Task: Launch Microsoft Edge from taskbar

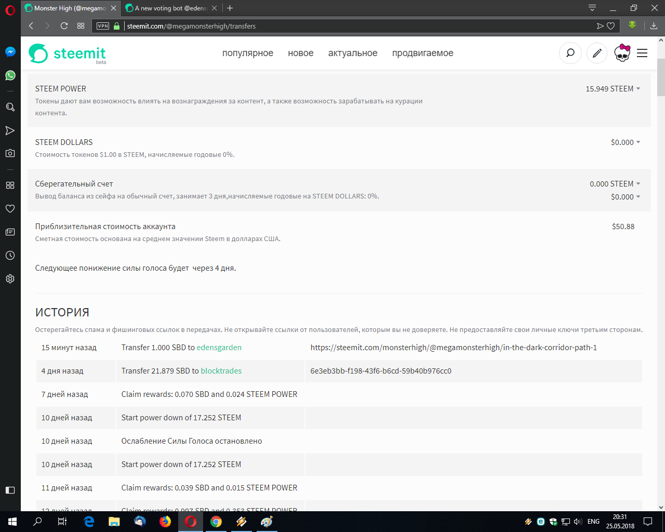Action: click(x=89, y=522)
